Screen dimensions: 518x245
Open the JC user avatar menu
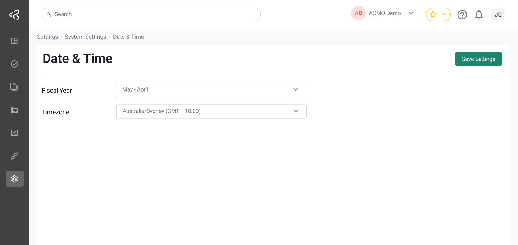[x=498, y=14]
